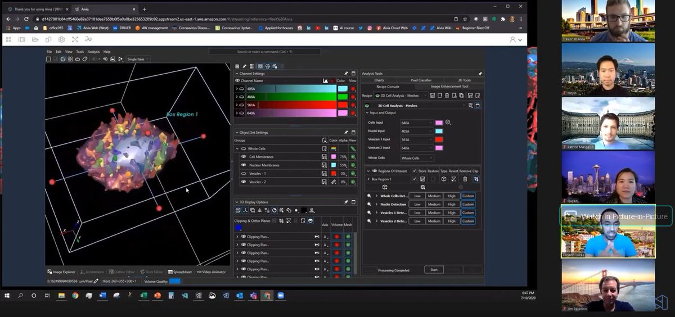Select High preset for Vesicles 1 Detection

[452, 212]
